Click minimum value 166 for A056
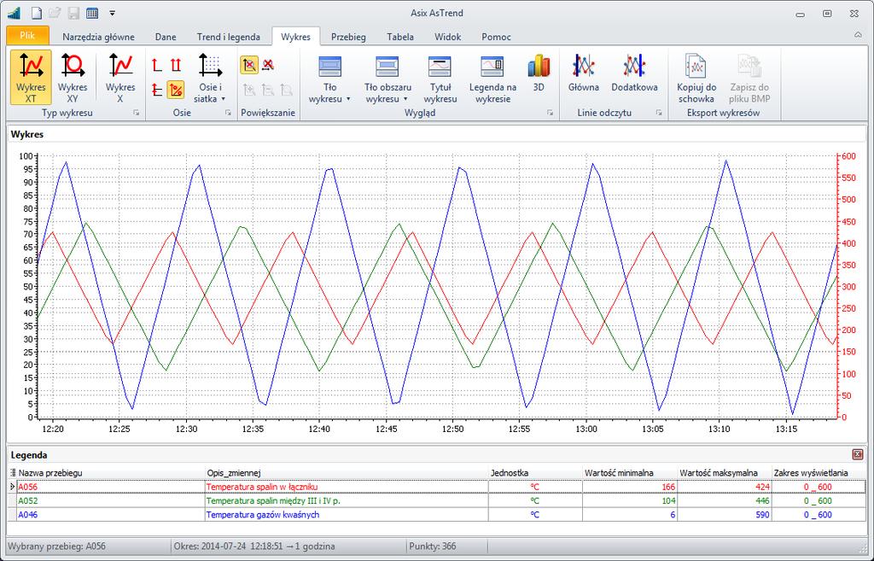The width and height of the screenshot is (874, 561). pyautogui.click(x=667, y=487)
